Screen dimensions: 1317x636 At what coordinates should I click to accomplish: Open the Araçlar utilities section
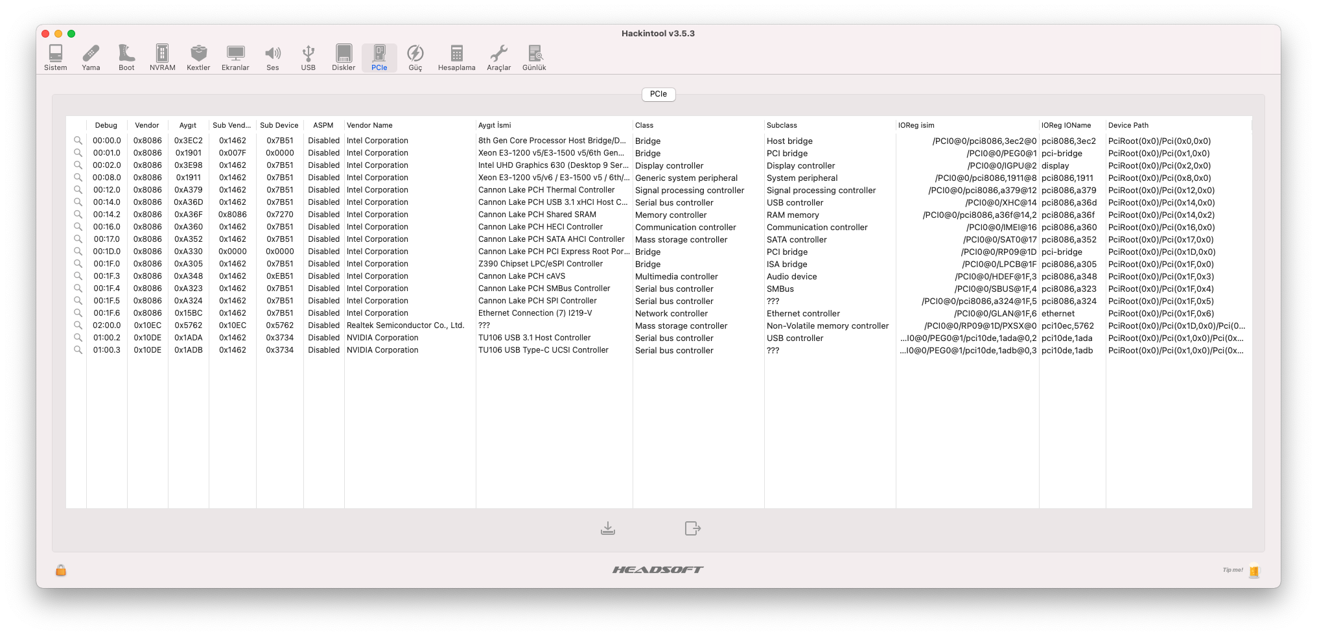point(498,57)
